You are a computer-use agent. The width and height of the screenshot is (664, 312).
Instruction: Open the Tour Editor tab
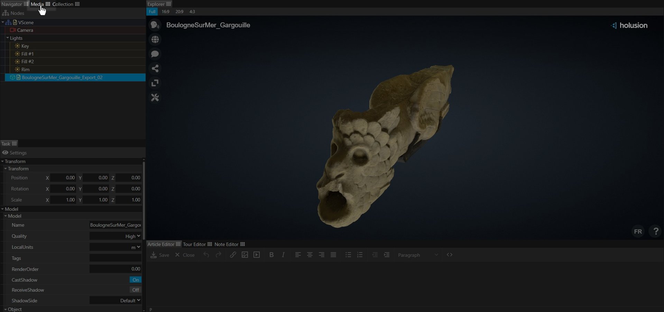[x=197, y=244]
